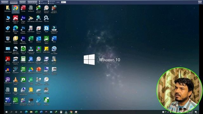
Task: Select the Adobe Premiere Pro shortcut
Action: (x=23, y=40)
